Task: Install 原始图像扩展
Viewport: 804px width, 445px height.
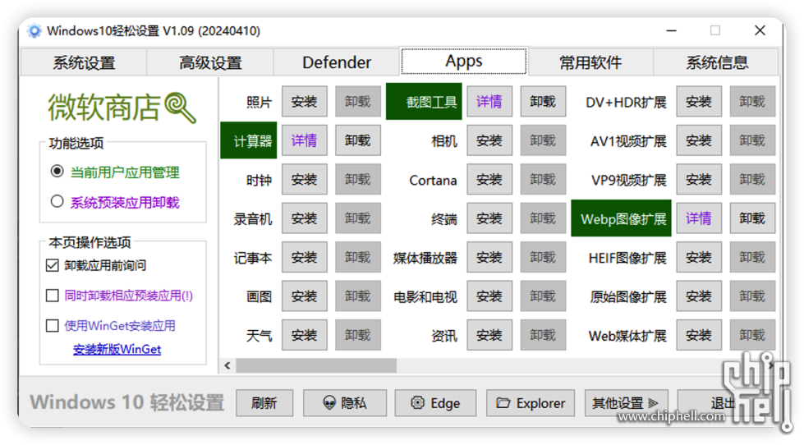Action: tap(699, 296)
